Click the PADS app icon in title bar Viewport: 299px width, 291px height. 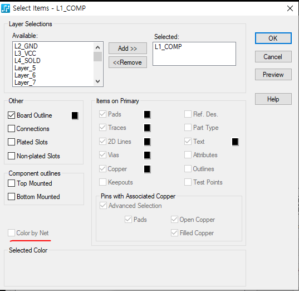click(x=6, y=8)
